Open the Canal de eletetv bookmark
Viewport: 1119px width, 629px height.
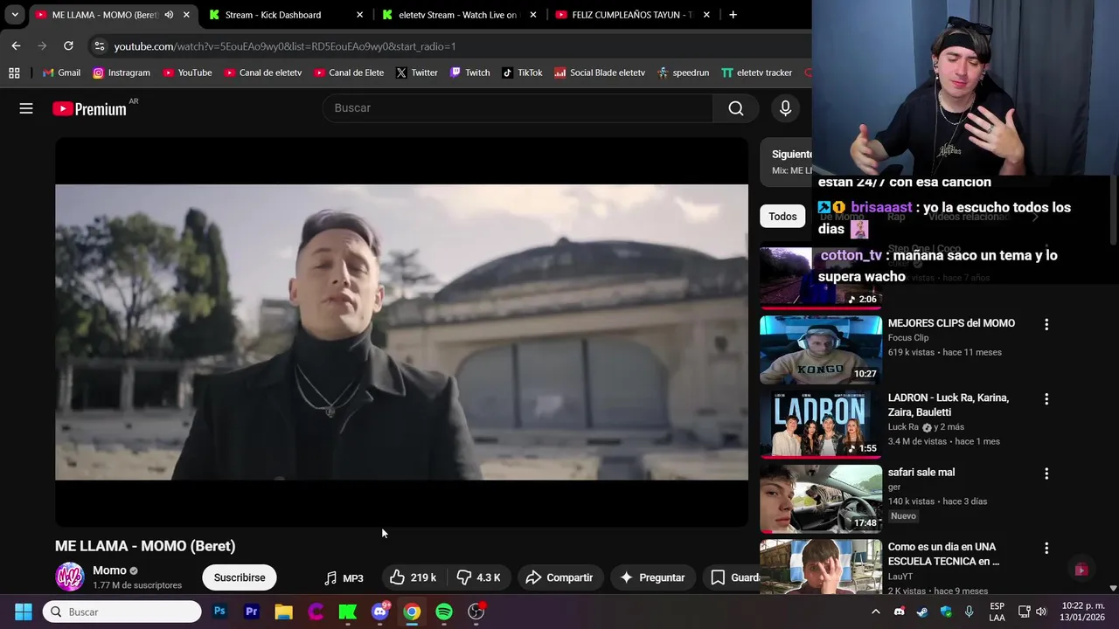(x=262, y=73)
